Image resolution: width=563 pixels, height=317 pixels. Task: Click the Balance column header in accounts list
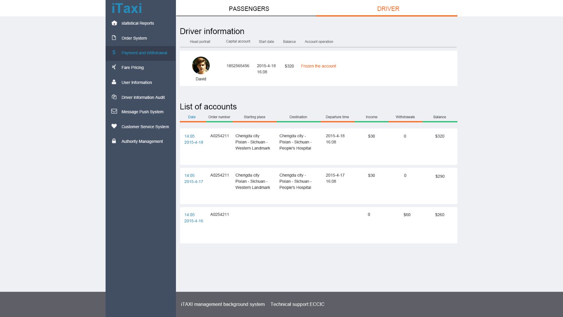(439, 117)
